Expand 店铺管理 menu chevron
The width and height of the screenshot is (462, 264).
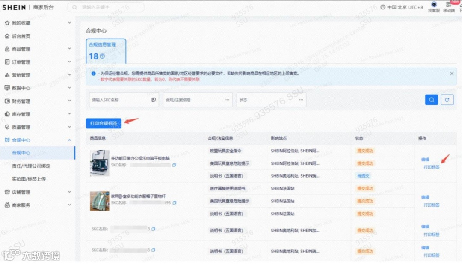(x=70, y=192)
